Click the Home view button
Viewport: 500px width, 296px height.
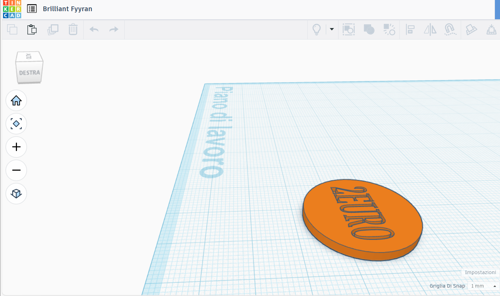click(x=16, y=100)
